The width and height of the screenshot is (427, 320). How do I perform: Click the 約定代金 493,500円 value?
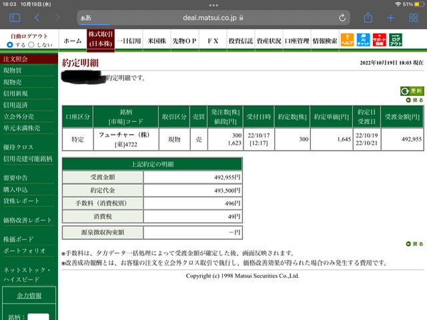(227, 191)
